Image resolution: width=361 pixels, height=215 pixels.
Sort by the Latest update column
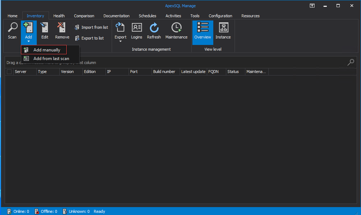coord(193,72)
